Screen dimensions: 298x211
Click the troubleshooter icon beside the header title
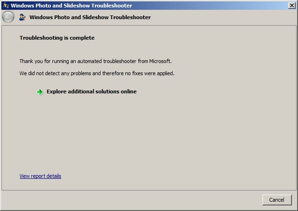tap(22, 17)
